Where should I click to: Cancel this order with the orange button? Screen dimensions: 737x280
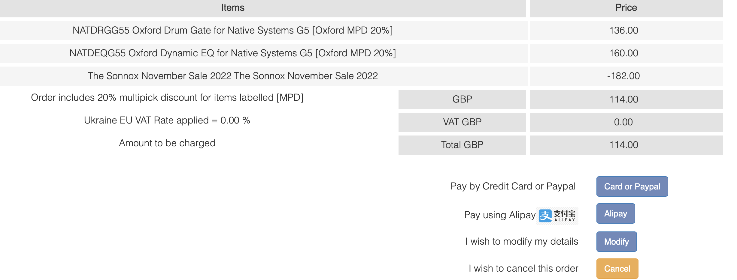tap(617, 269)
